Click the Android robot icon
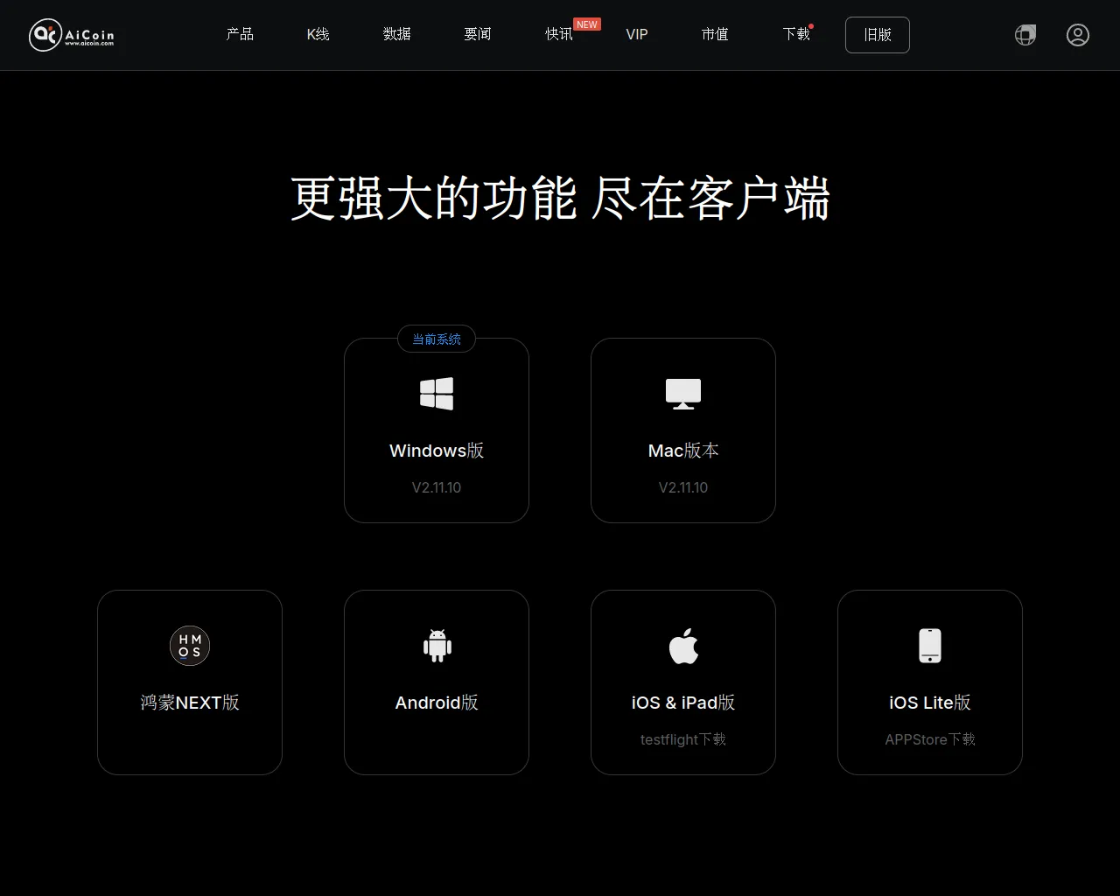 point(437,646)
